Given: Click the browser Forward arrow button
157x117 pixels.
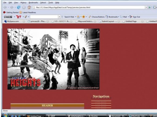Looking at the screenshot, I should tap(12, 7).
